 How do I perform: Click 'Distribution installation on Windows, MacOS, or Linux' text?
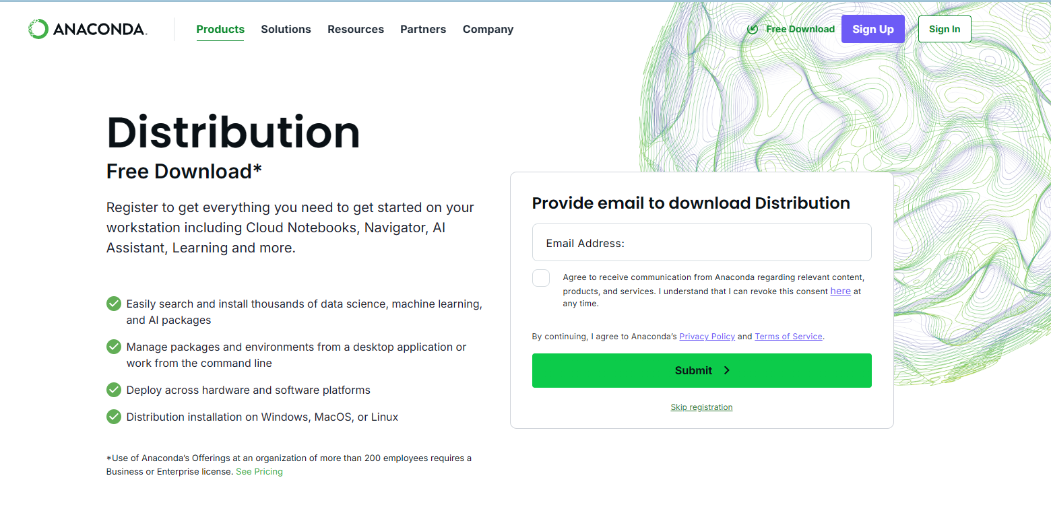click(263, 417)
